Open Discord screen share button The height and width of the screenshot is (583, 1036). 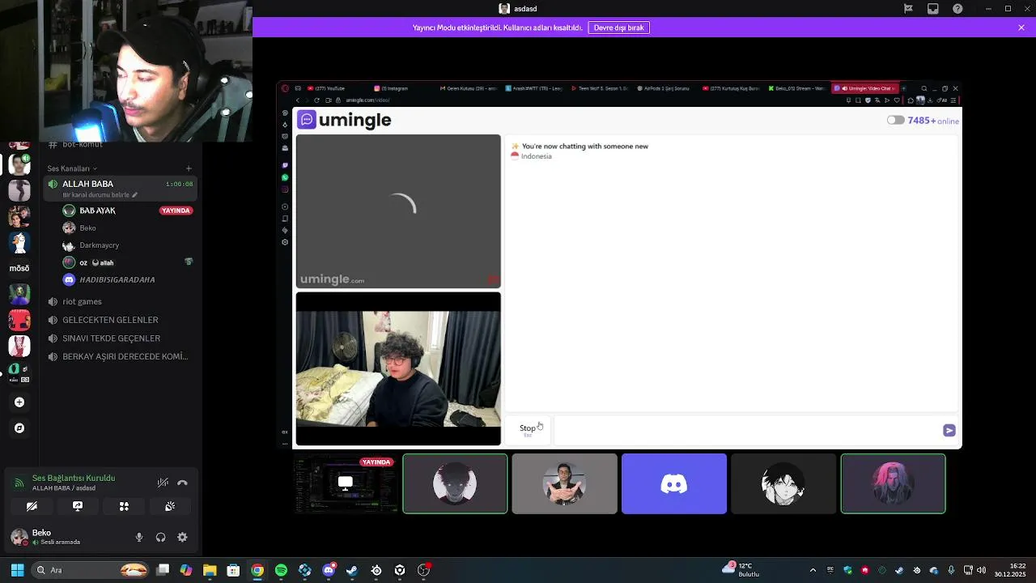78,506
